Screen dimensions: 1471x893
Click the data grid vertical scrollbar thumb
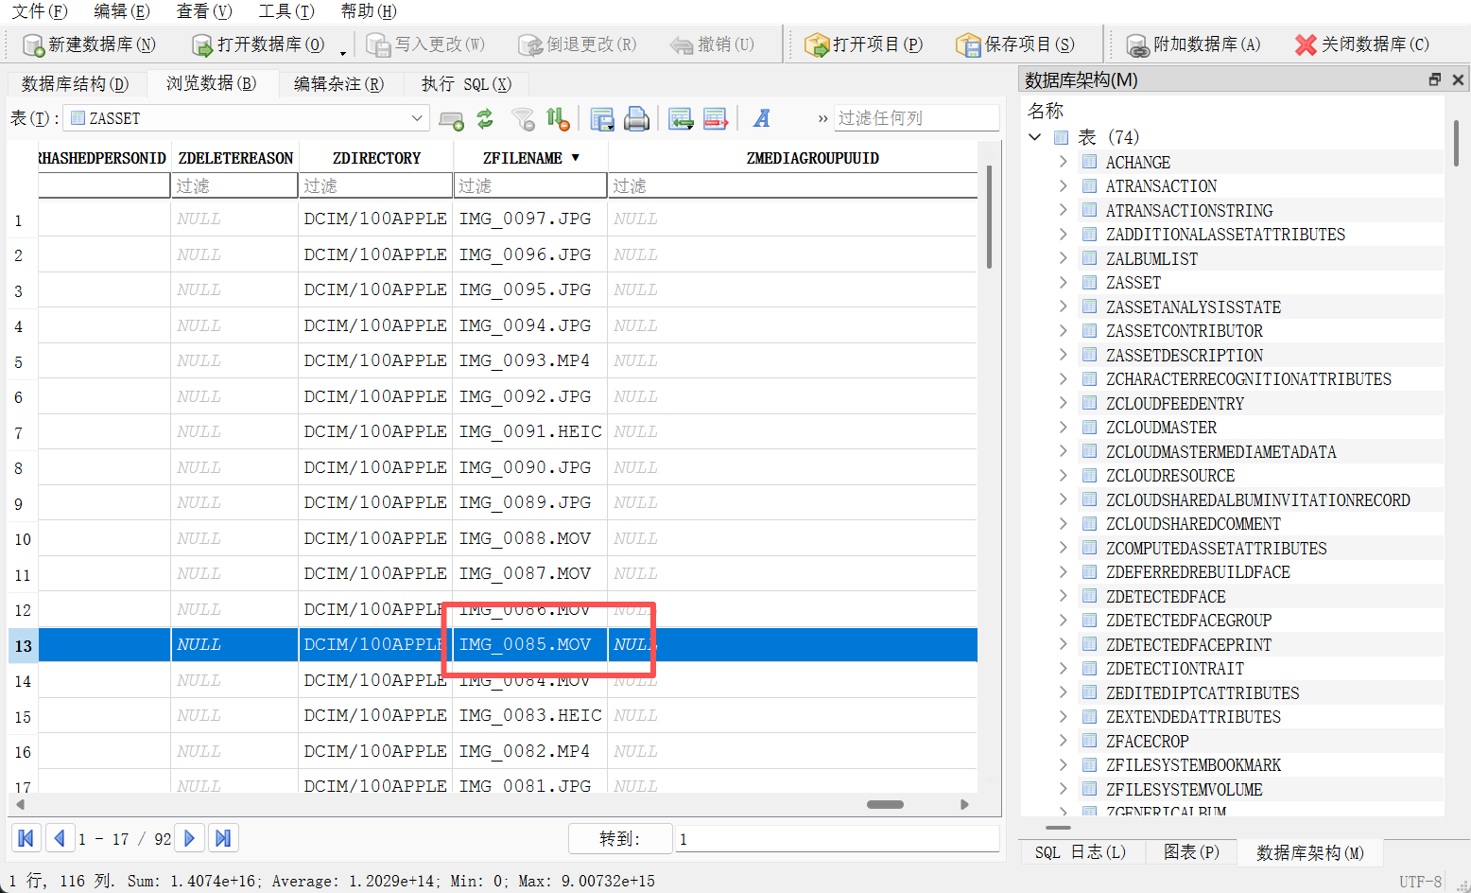tap(989, 217)
